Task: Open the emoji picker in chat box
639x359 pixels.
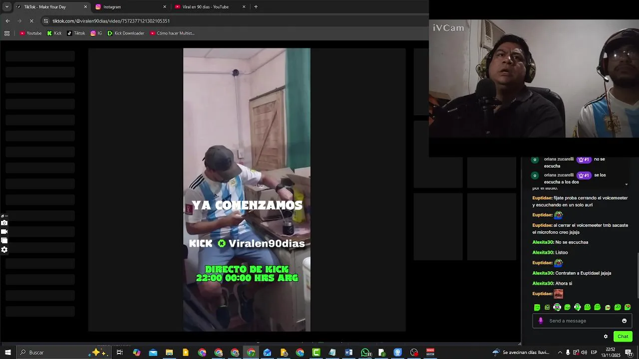Action: [624, 321]
